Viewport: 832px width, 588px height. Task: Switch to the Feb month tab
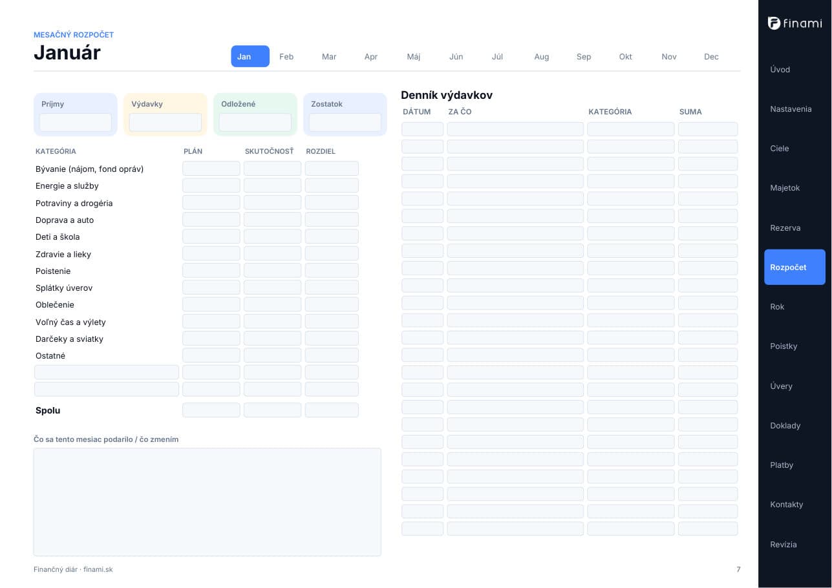286,56
